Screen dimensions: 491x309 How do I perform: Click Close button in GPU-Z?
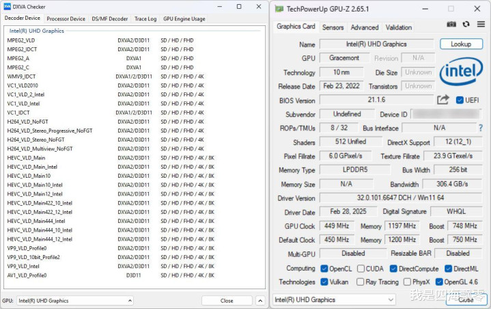pos(466,299)
